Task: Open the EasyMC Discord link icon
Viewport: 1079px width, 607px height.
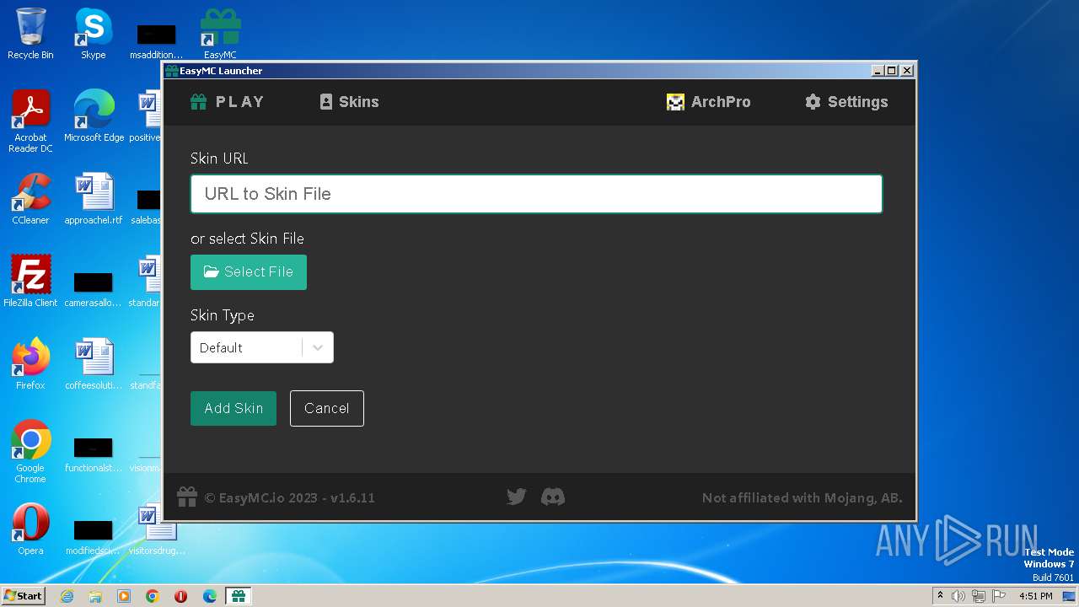Action: [553, 497]
